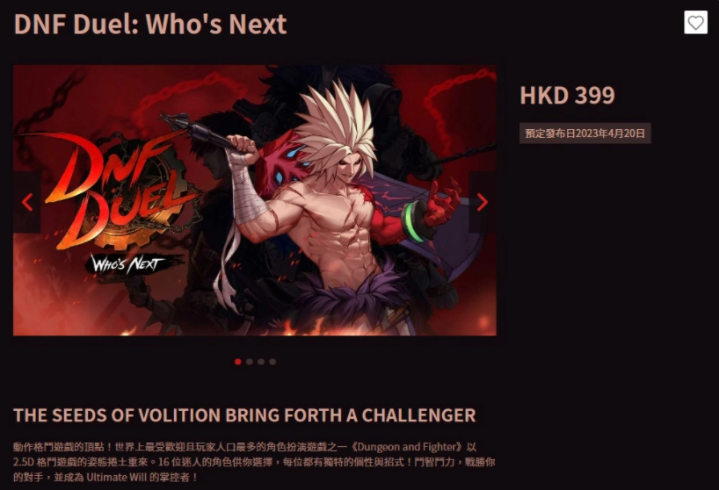Click the Ultimate Will text in description
The height and width of the screenshot is (490, 719).
click(117, 477)
